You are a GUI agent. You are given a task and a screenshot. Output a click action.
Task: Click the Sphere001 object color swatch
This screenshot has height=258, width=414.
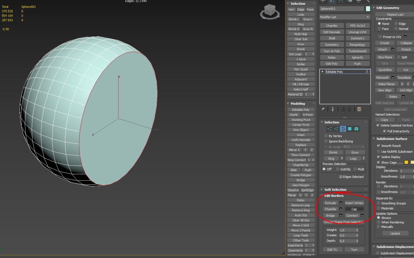pyautogui.click(x=368, y=9)
